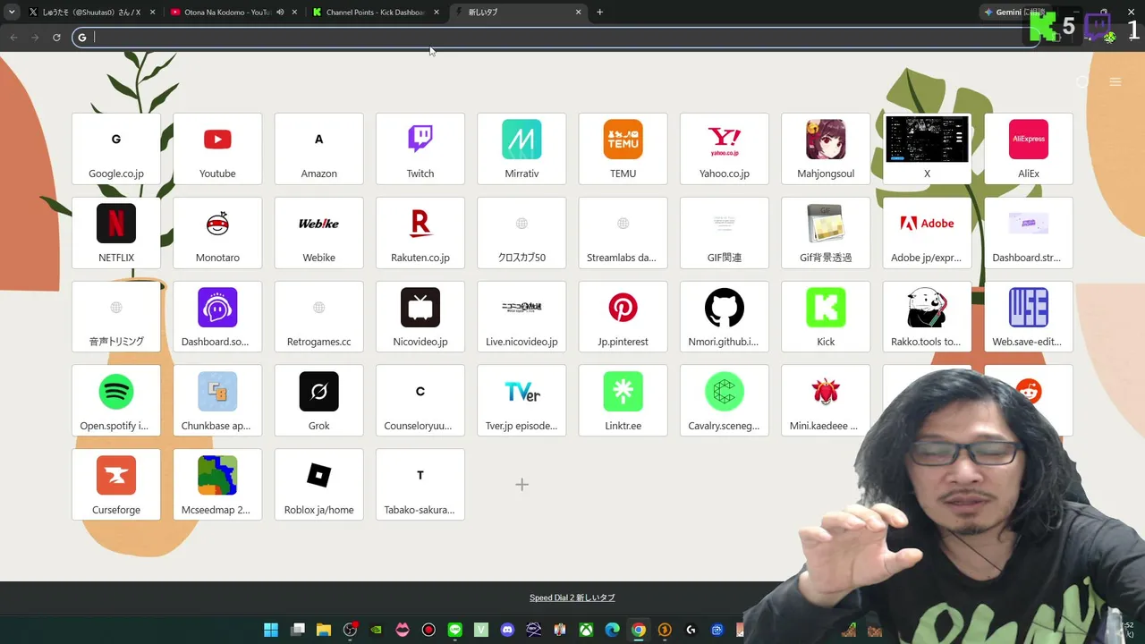1145x644 pixels.
Task: Close the 新しいタブ tab
Action: [578, 13]
